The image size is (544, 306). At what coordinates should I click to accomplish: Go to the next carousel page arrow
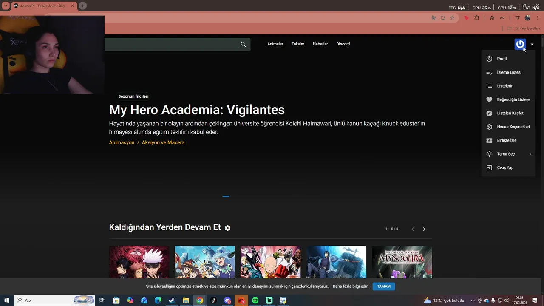pyautogui.click(x=424, y=229)
